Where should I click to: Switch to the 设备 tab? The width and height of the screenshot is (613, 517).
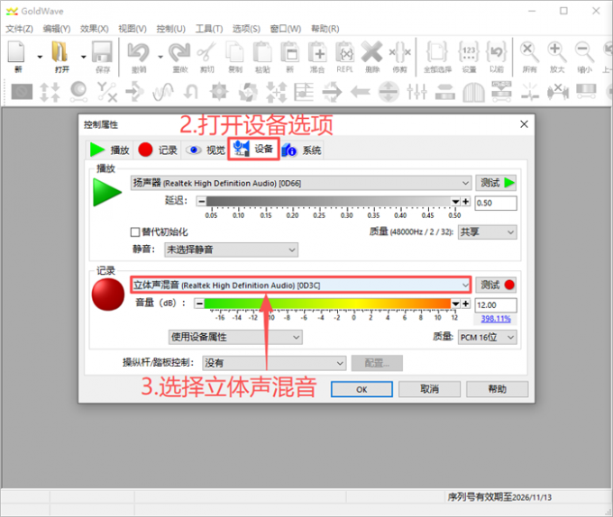(x=253, y=149)
